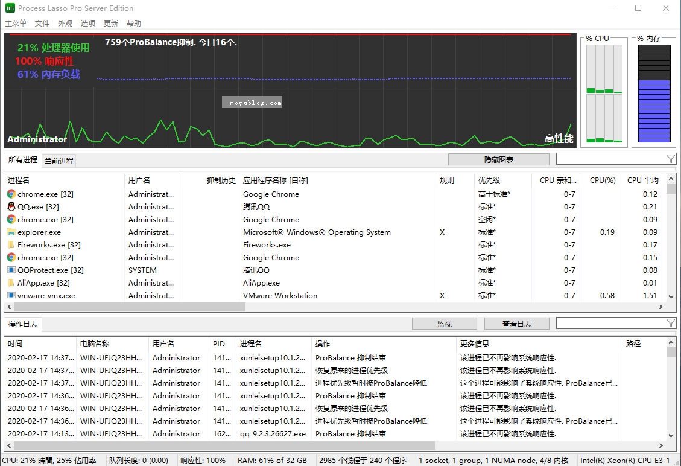Open the 帮助 menu

tap(134, 23)
